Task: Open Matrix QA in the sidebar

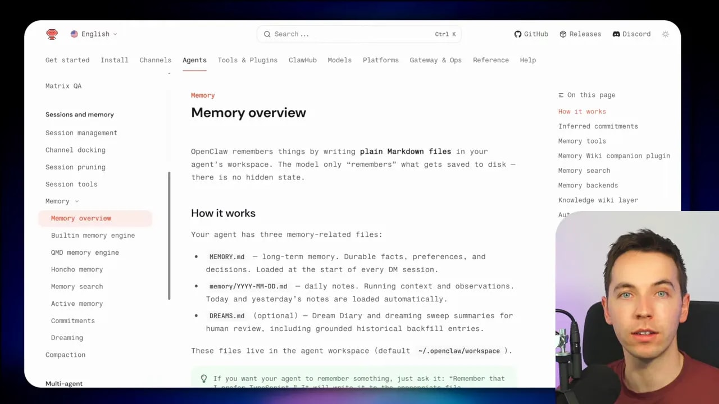Action: point(63,86)
